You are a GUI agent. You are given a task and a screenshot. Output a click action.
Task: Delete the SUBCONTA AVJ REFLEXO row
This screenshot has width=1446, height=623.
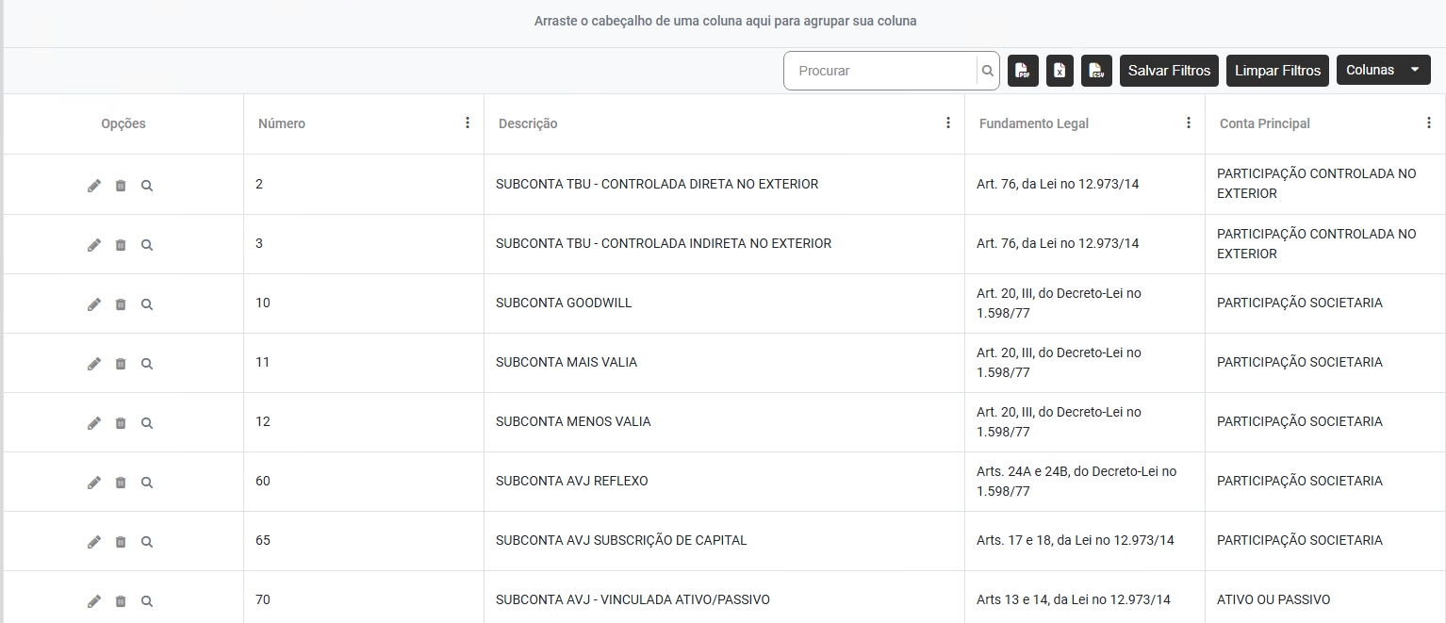click(121, 483)
